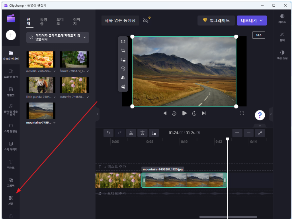
Task: Change the 16:9 aspect ratio
Action: [x=259, y=35]
